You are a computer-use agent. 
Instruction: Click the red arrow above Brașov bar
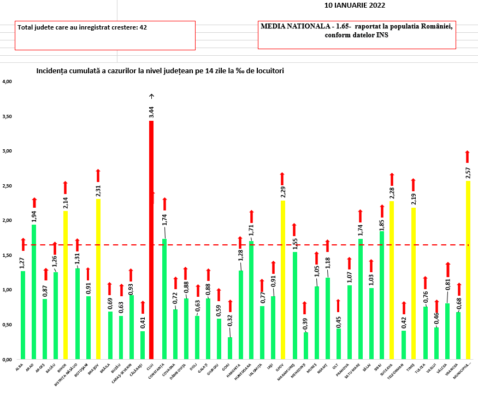click(98, 175)
